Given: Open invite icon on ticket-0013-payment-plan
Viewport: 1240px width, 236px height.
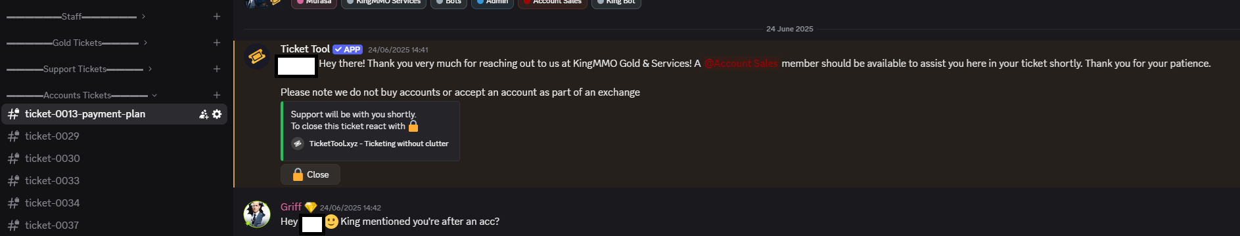Looking at the screenshot, I should click(x=204, y=114).
